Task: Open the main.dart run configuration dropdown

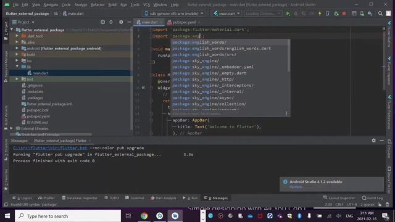Action: tap(227, 14)
